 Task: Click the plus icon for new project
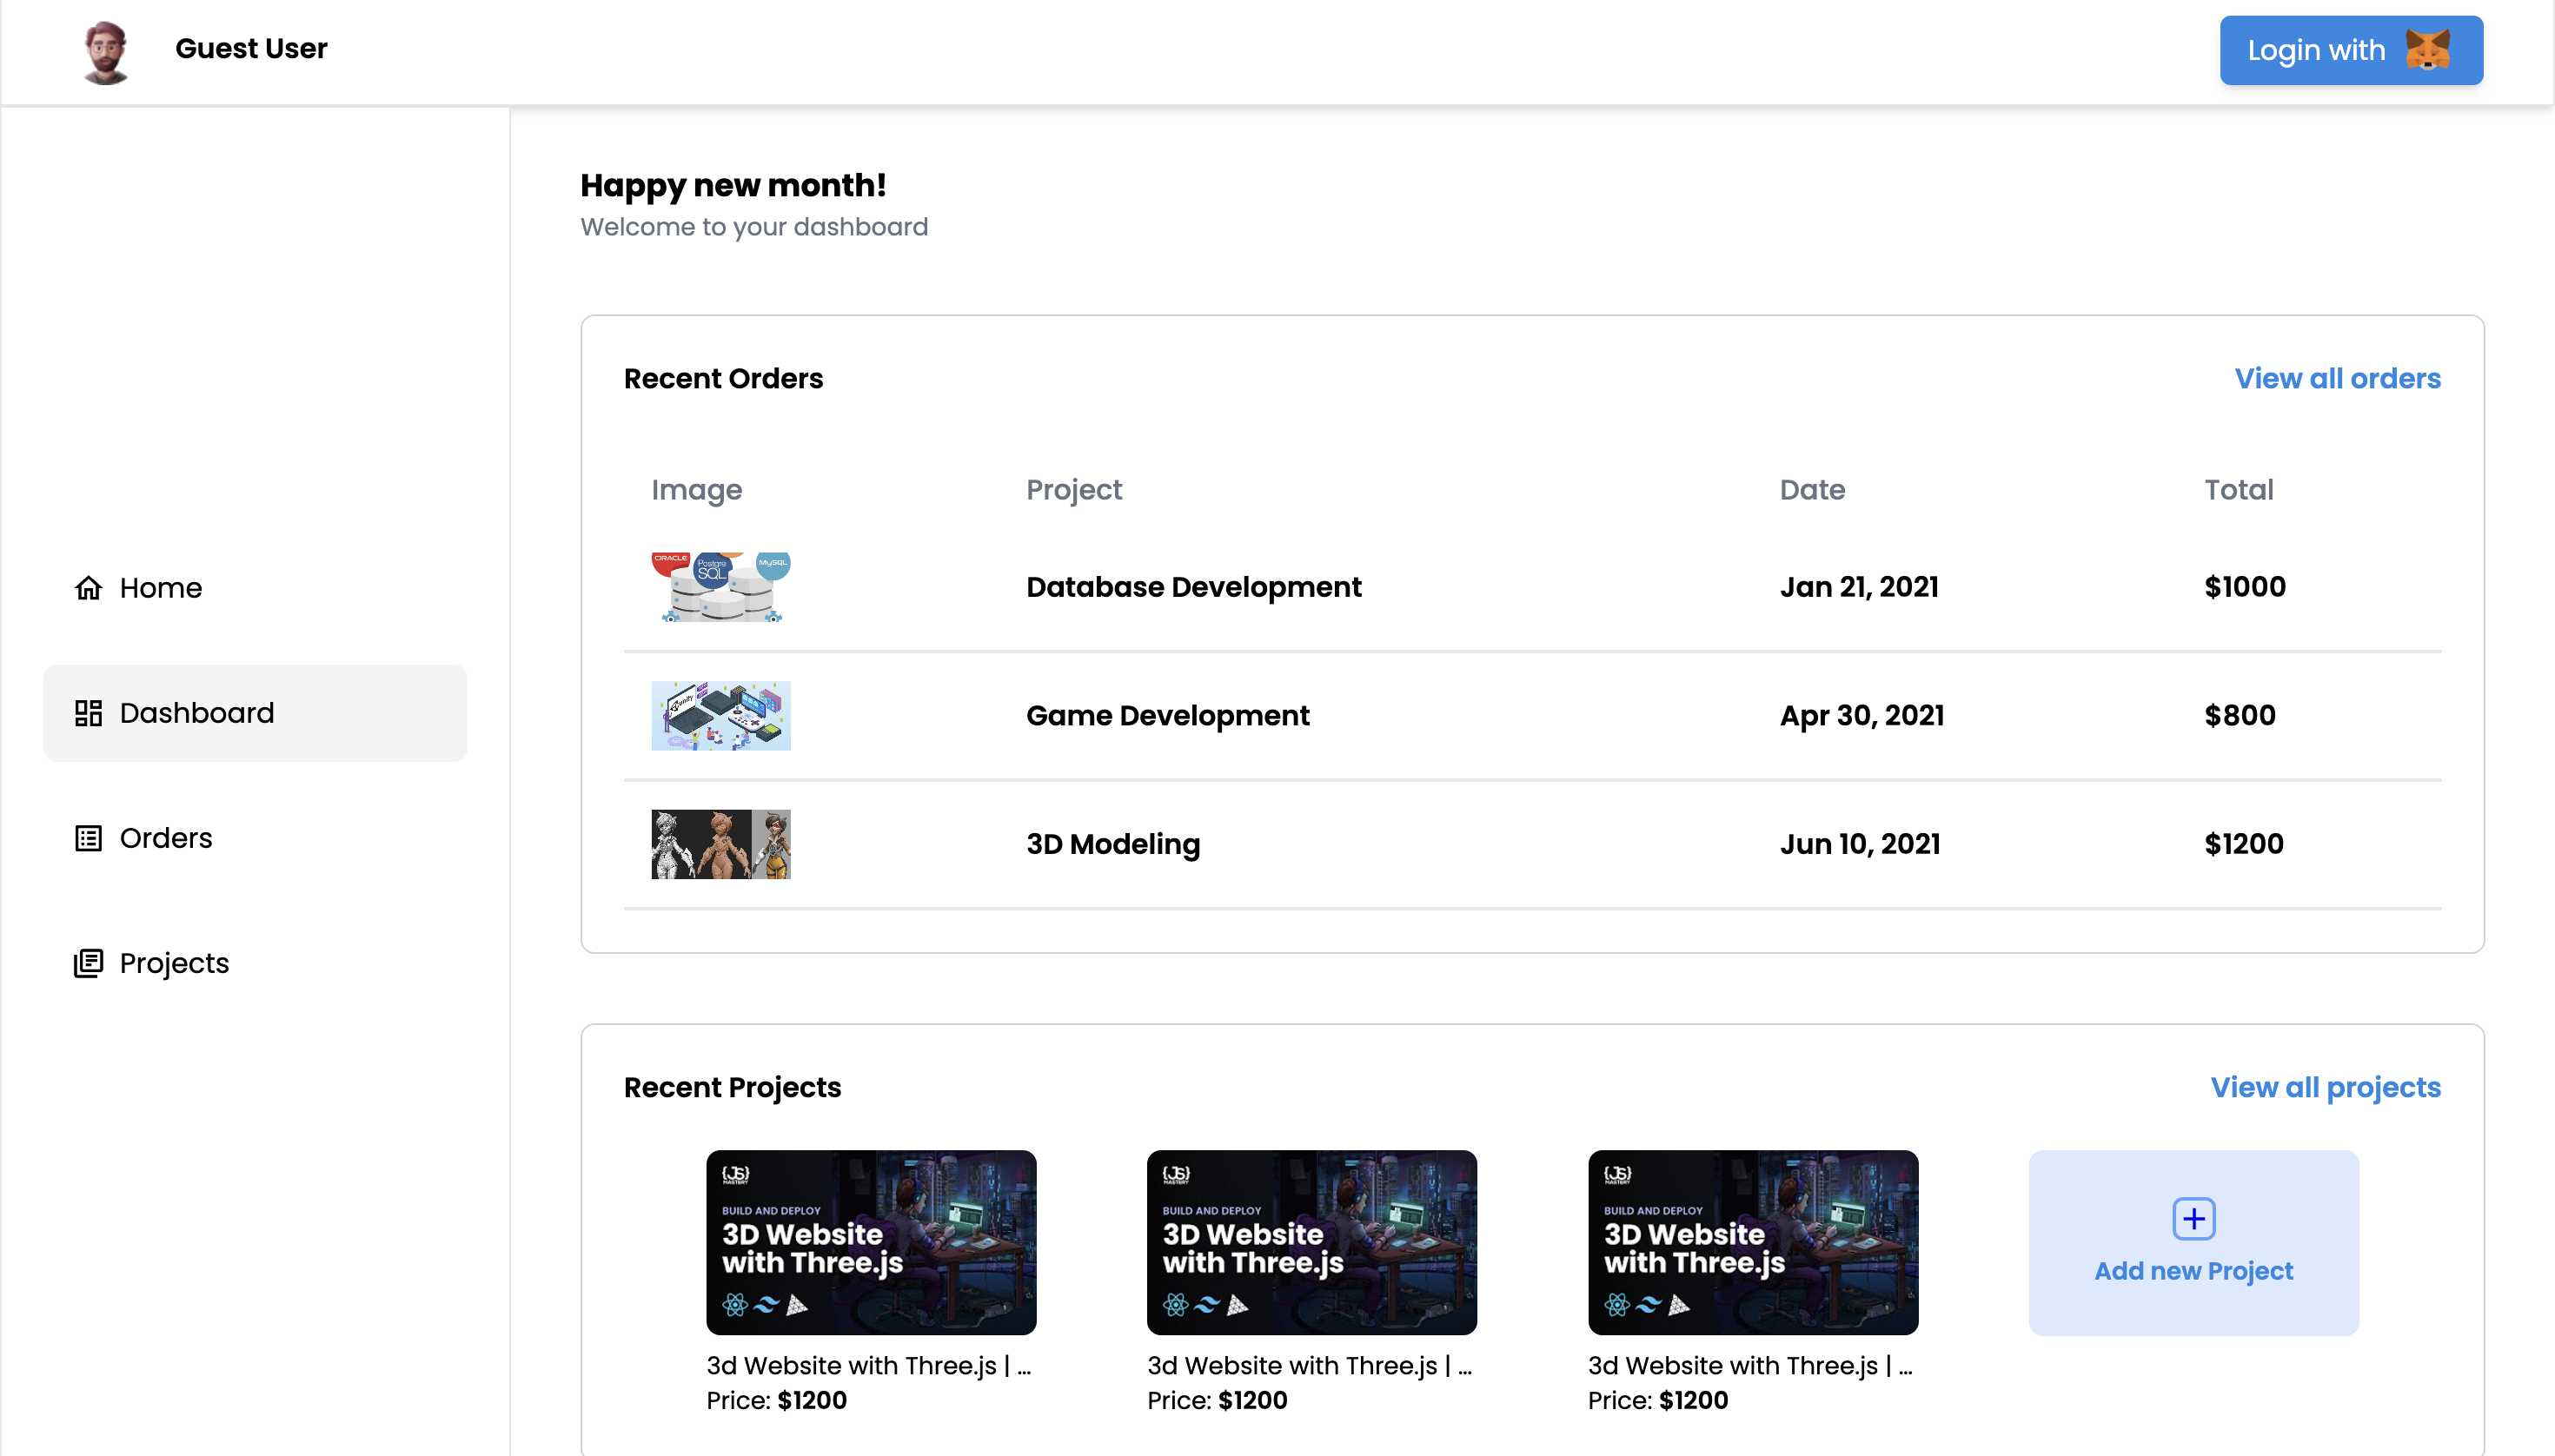click(2193, 1219)
